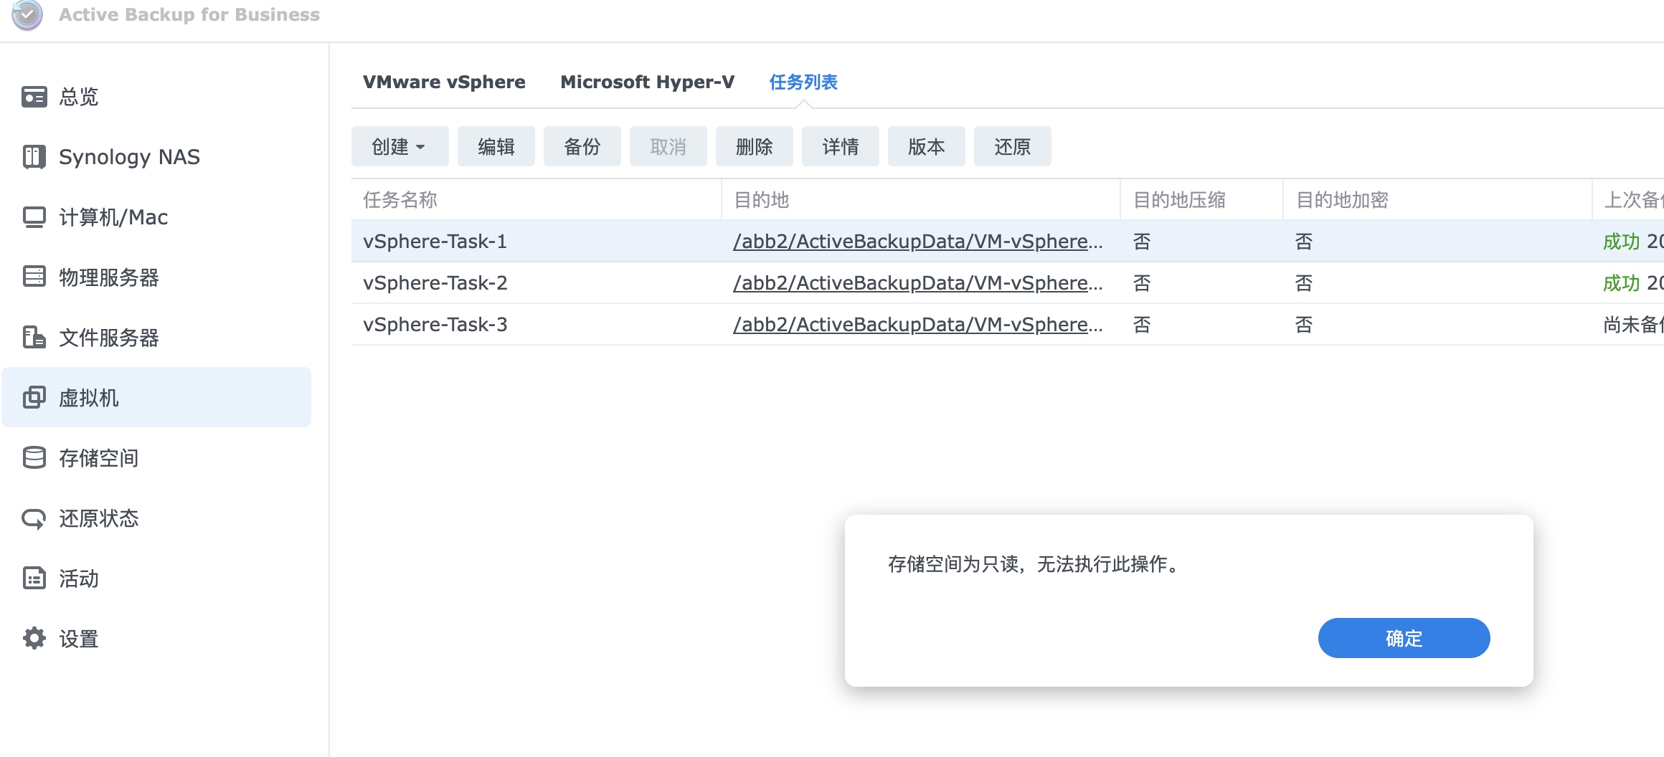Click the 虚拟机 virtual machine icon
This screenshot has height=757, width=1664.
pos(34,397)
